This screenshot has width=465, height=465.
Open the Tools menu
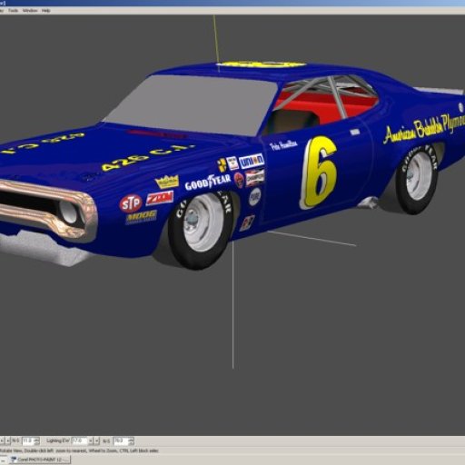[13, 11]
